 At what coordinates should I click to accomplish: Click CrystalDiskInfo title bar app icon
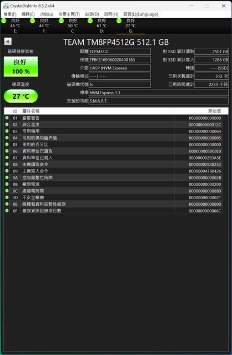coord(6,6)
